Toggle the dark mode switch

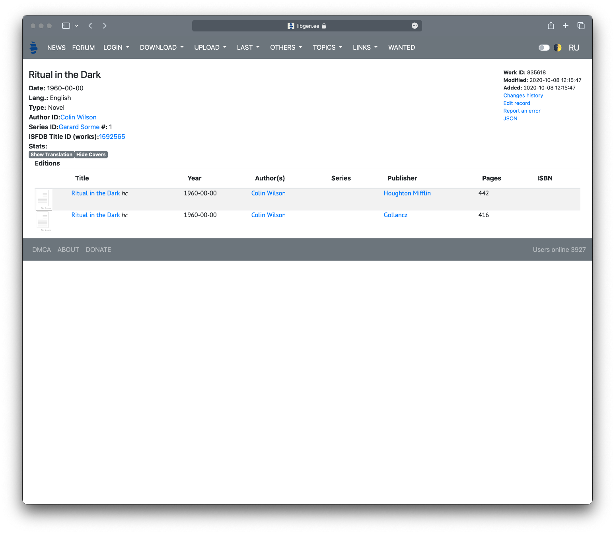click(x=544, y=48)
